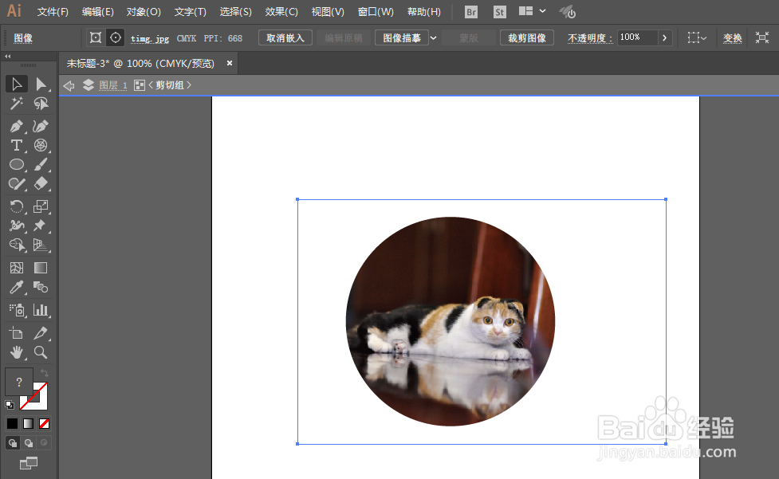Select the Gradient tool
The width and height of the screenshot is (779, 479).
click(x=41, y=268)
